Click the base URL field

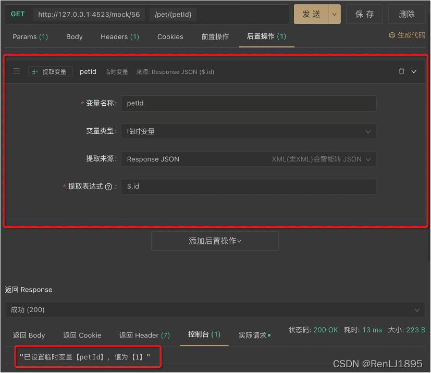pyautogui.click(x=89, y=14)
